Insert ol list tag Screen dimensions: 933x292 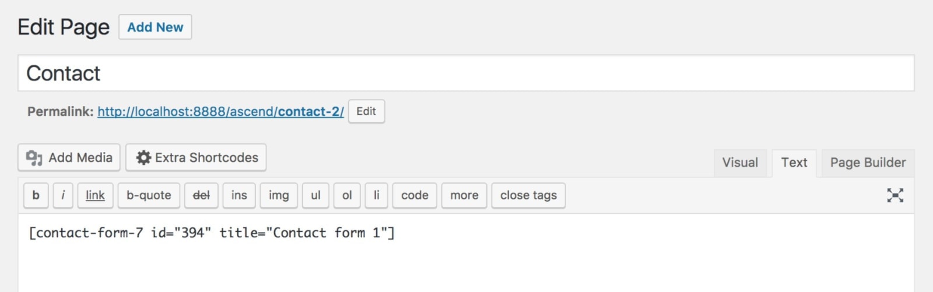click(347, 195)
